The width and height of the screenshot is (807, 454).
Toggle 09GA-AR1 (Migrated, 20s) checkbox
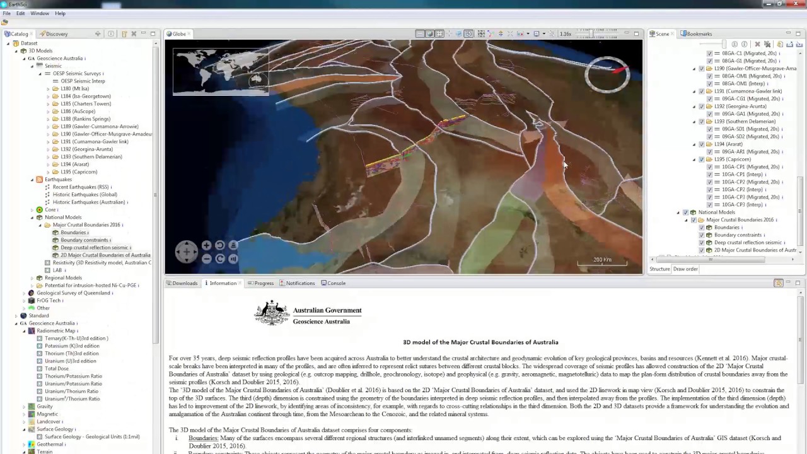[x=709, y=152]
